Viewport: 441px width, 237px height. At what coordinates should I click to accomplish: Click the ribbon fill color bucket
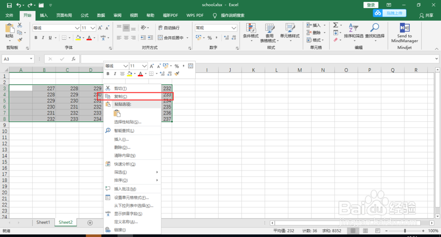78,37
